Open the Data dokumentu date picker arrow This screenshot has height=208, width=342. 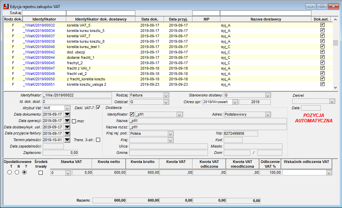point(67,114)
